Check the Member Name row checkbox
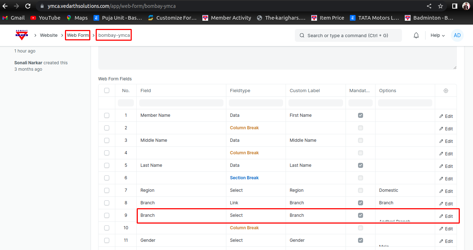This screenshot has width=473, height=250. coord(107,115)
